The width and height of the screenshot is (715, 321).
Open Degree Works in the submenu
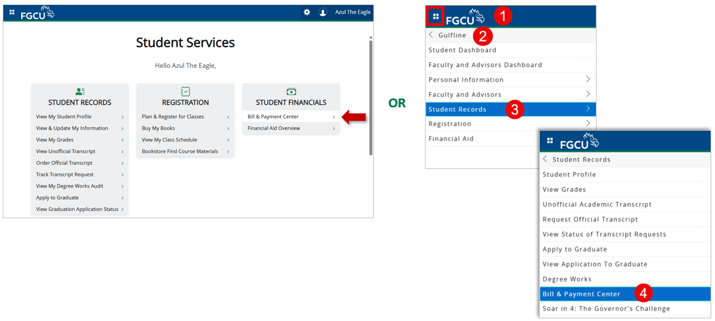tap(625, 279)
